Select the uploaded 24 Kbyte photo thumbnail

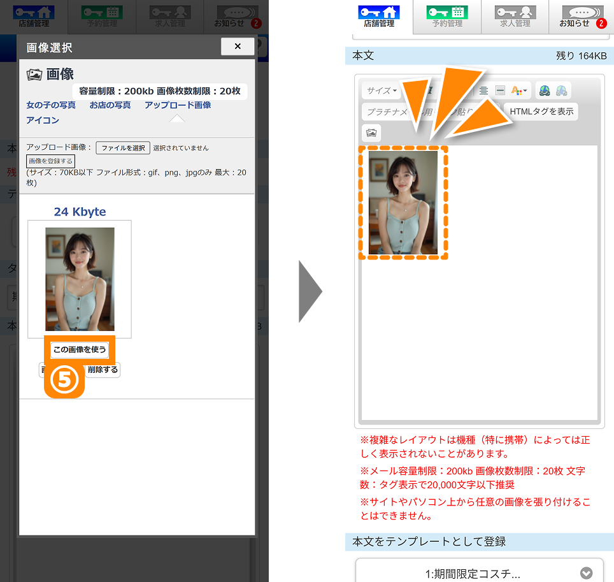[x=80, y=279]
